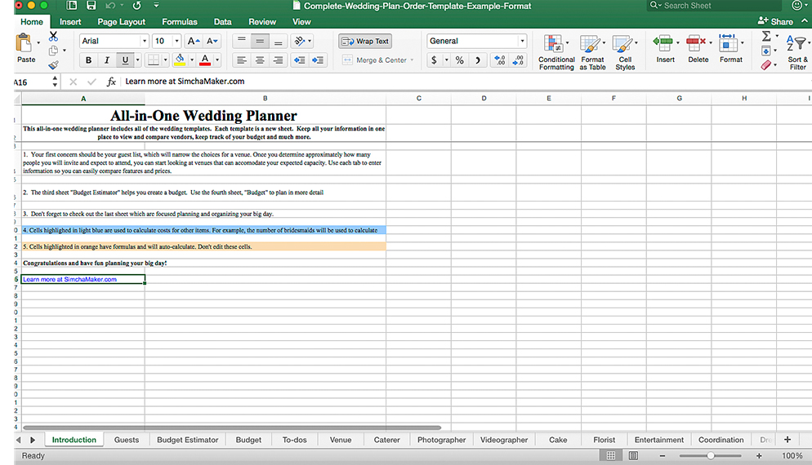Apply percent style
812x465 pixels.
[459, 60]
